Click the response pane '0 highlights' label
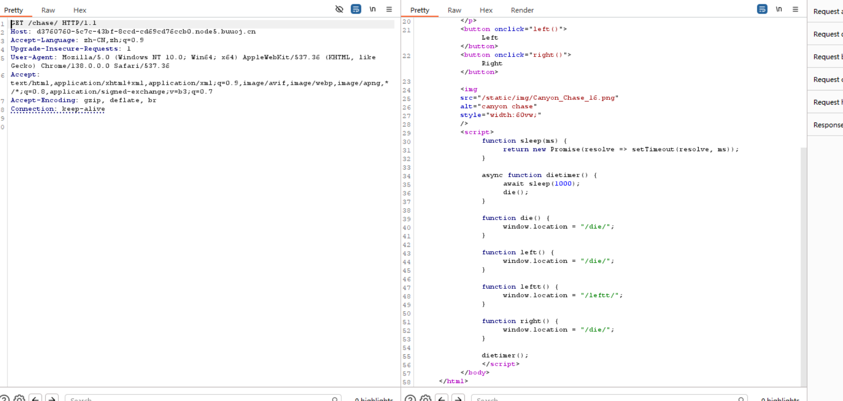 [780, 399]
